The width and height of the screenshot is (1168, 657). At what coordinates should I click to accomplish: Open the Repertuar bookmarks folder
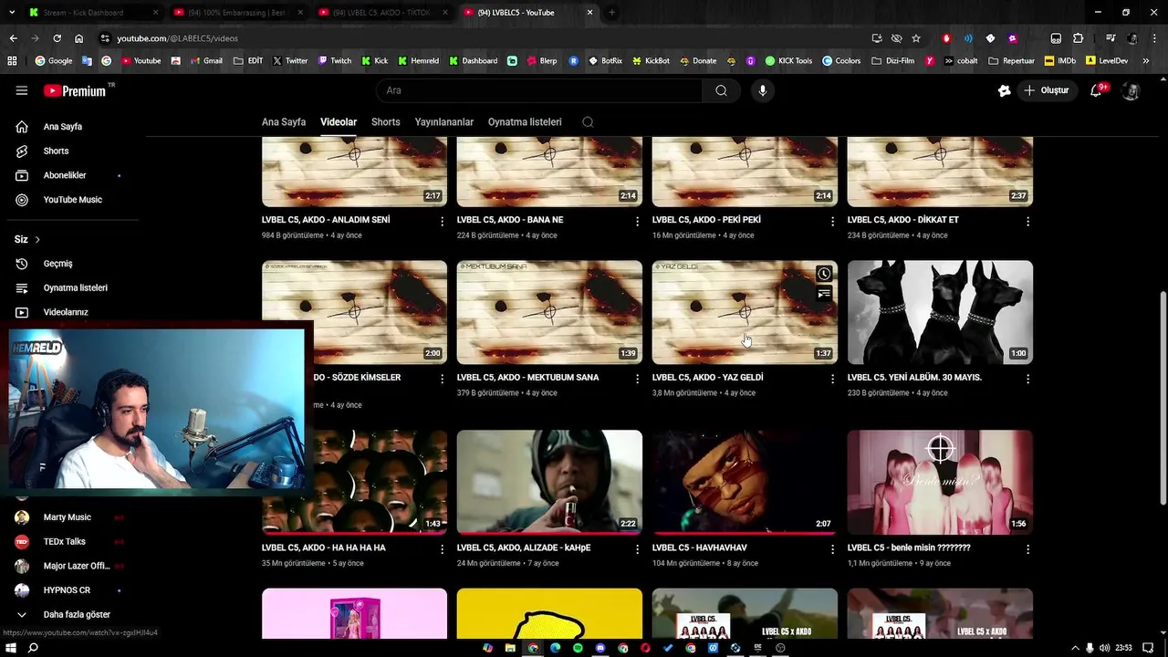[1012, 61]
